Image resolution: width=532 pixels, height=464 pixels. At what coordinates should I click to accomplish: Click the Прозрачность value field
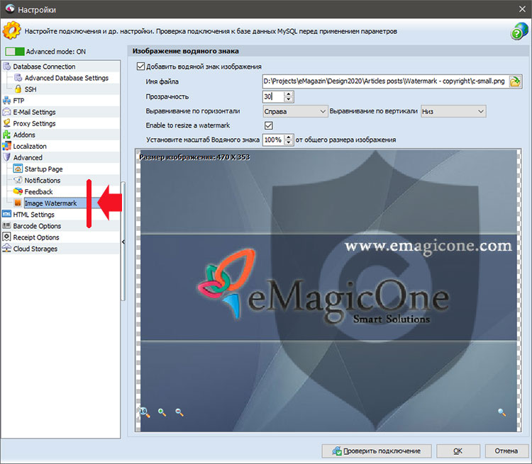pyautogui.click(x=273, y=96)
